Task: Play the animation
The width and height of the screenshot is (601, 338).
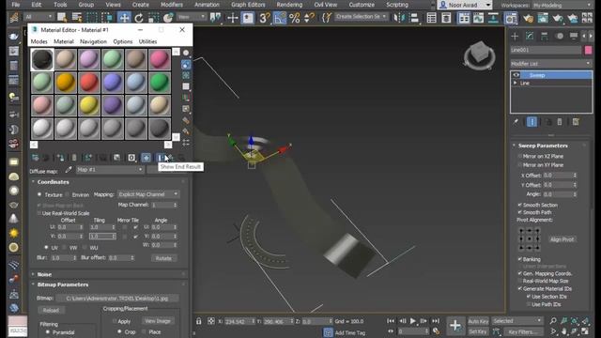Action: coord(413,321)
